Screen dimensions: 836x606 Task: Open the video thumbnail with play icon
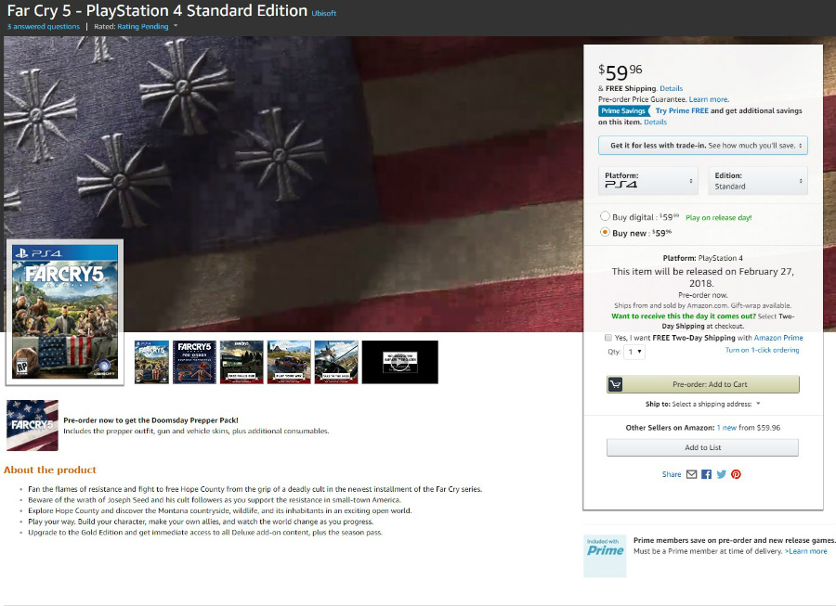point(399,362)
